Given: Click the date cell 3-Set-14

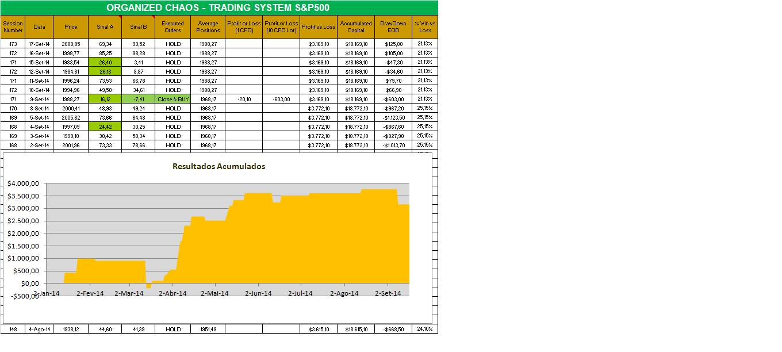Looking at the screenshot, I should (40, 136).
